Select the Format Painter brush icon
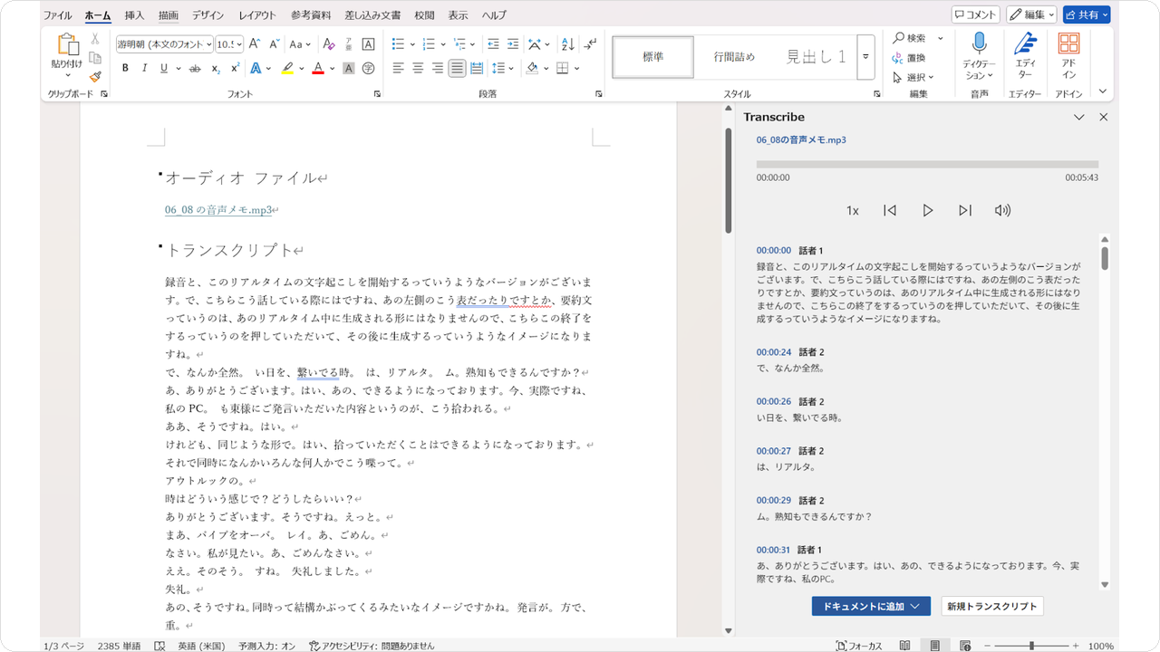1160x652 pixels. point(95,77)
